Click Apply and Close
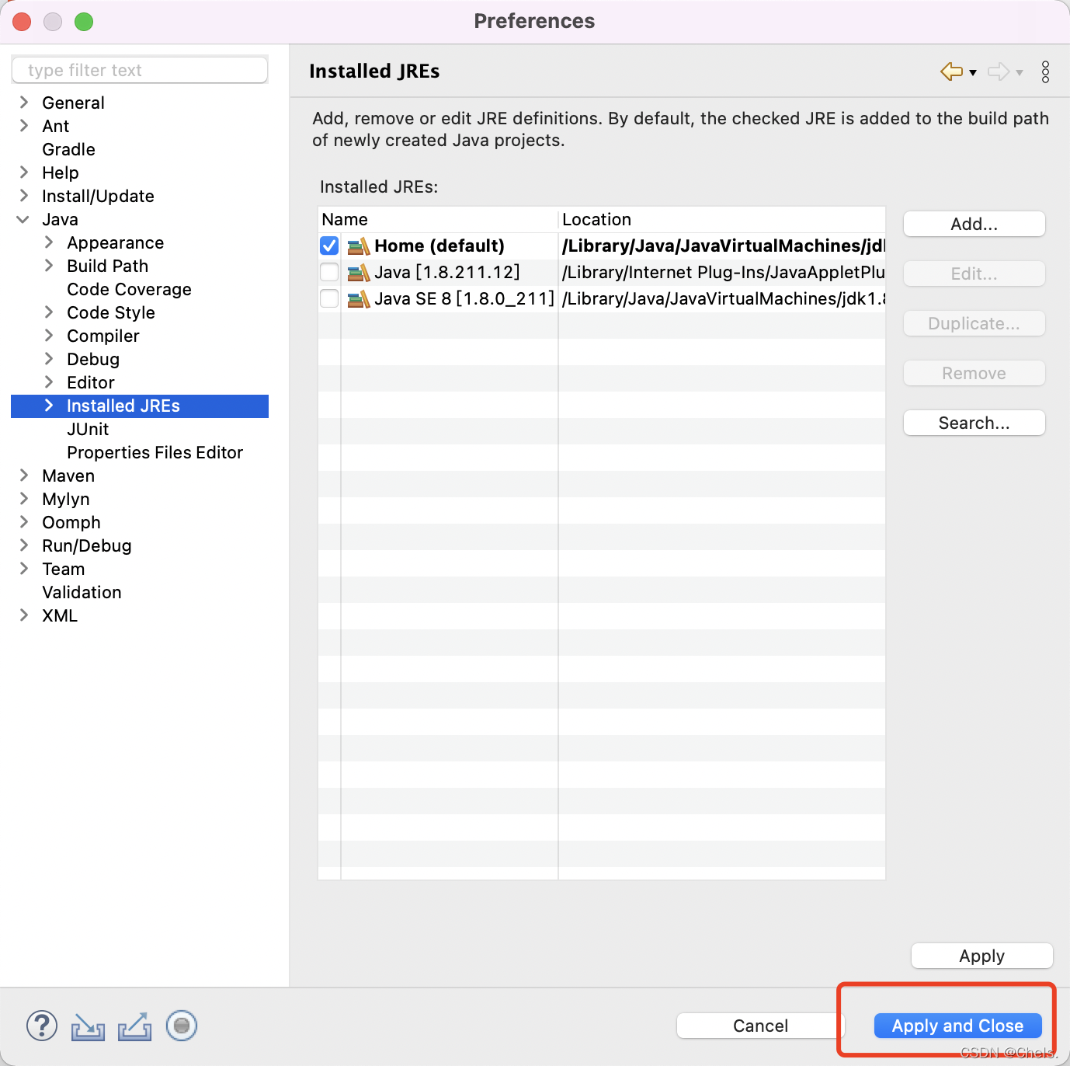 [x=957, y=1026]
